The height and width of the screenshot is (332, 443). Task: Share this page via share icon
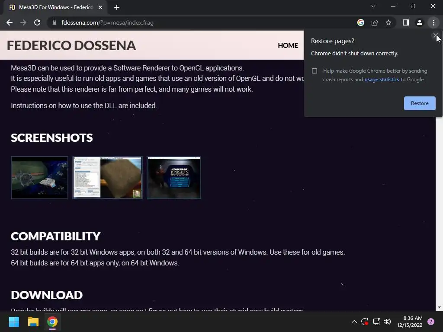click(375, 22)
